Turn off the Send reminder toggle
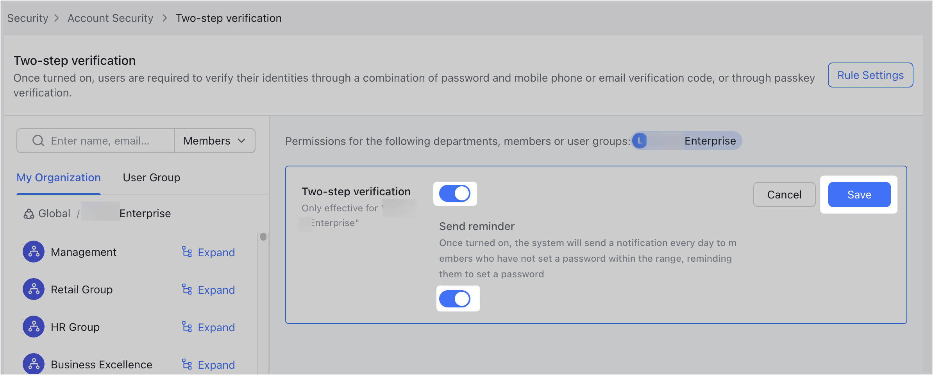Screen dimensions: 933x375 coord(458,298)
